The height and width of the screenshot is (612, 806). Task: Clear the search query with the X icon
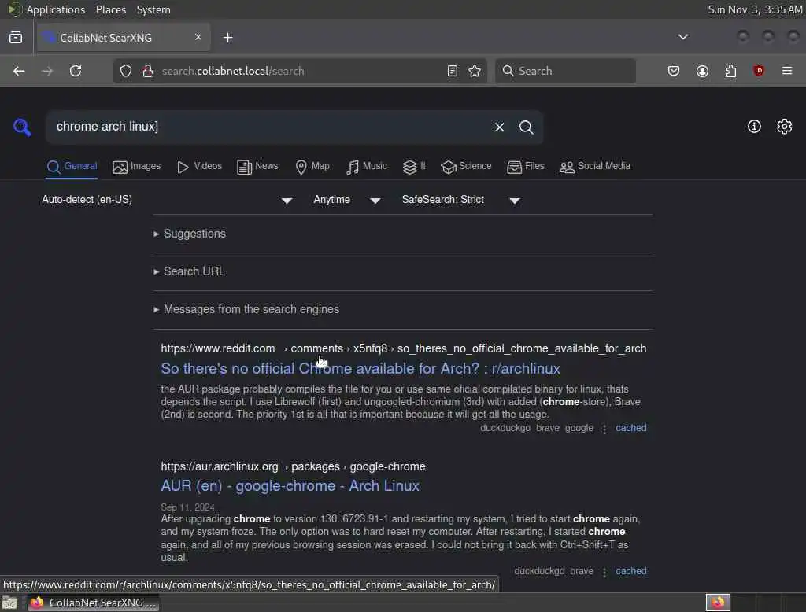click(x=499, y=127)
